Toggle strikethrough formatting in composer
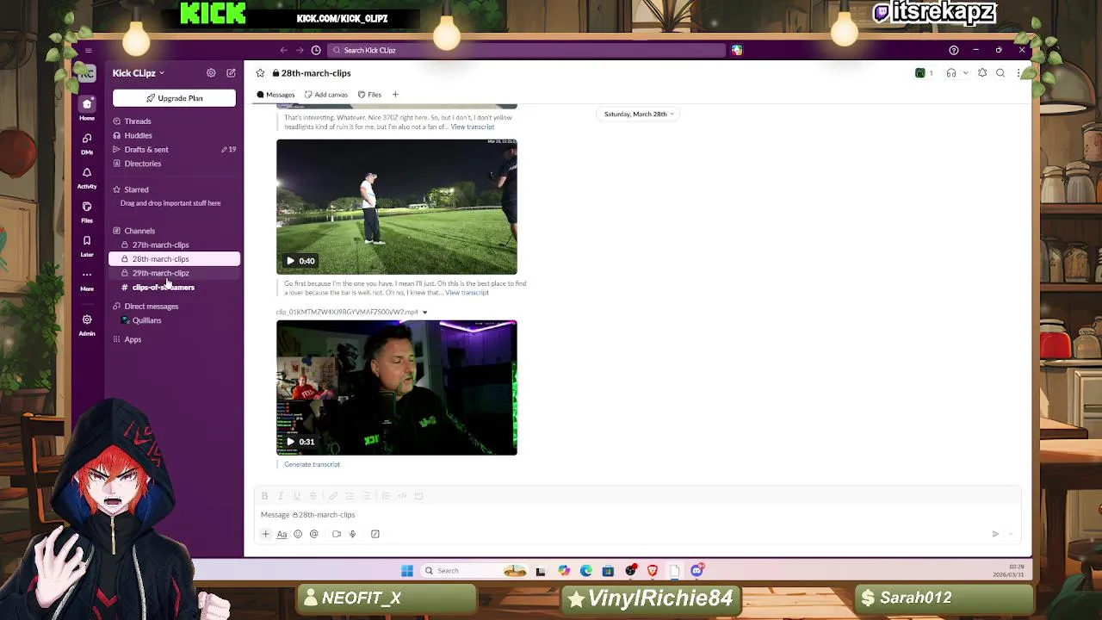Image resolution: width=1102 pixels, height=620 pixels. (313, 496)
